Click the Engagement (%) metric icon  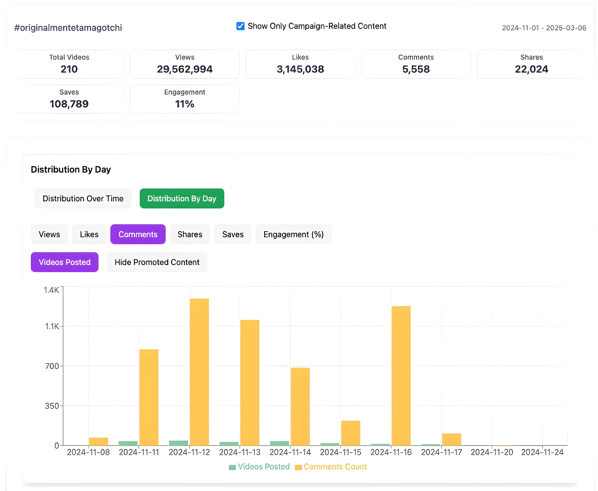(x=294, y=234)
